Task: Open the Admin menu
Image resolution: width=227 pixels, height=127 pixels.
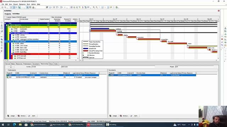Action: 33,4
